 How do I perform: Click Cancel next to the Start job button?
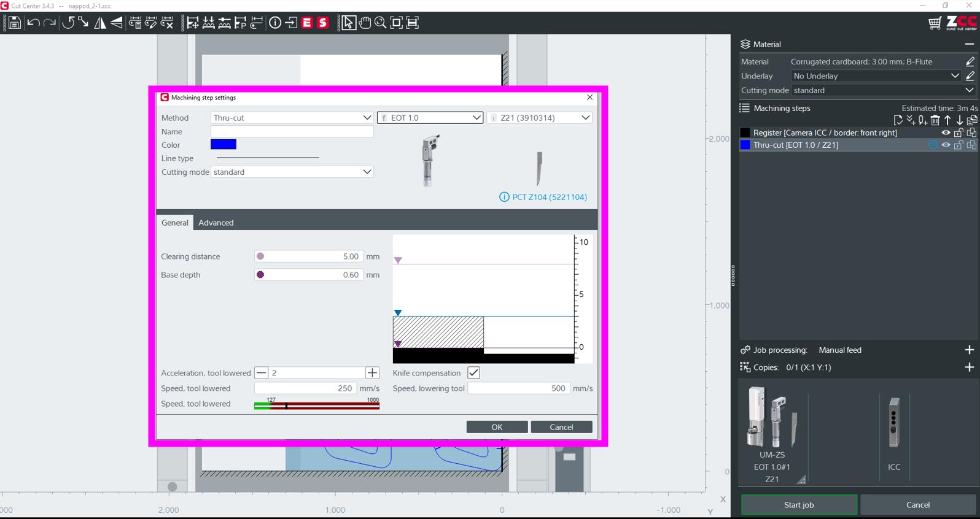(x=918, y=505)
